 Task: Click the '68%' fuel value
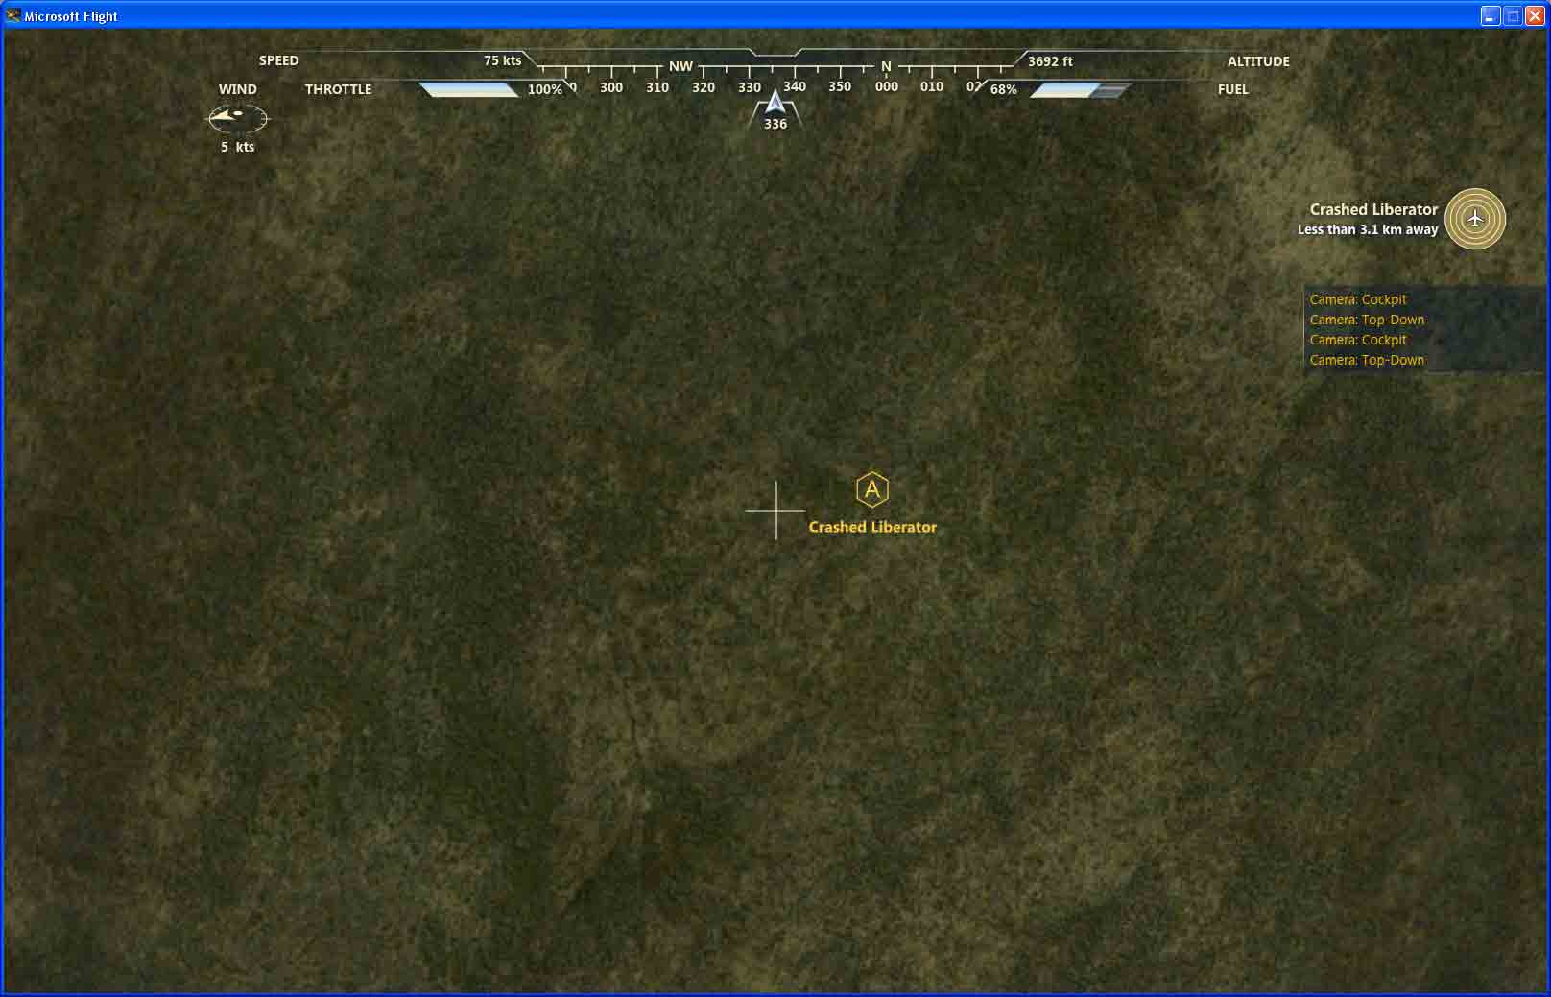coord(1003,89)
